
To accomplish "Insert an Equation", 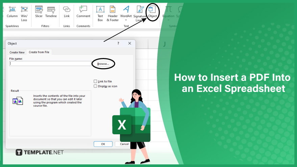I will click(168, 13).
